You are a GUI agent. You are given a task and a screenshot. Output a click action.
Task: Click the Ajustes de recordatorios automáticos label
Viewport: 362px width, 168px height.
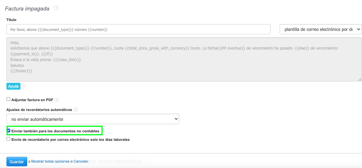point(39,110)
